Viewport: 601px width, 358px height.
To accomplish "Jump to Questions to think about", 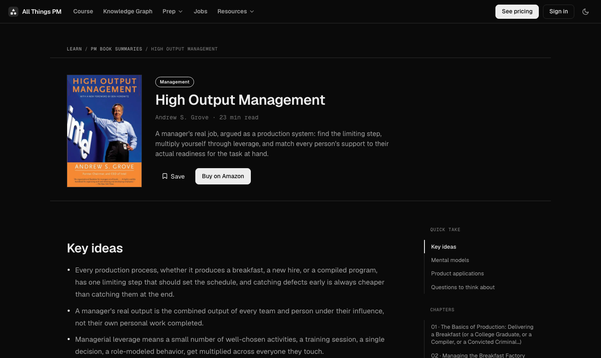I will point(463,287).
